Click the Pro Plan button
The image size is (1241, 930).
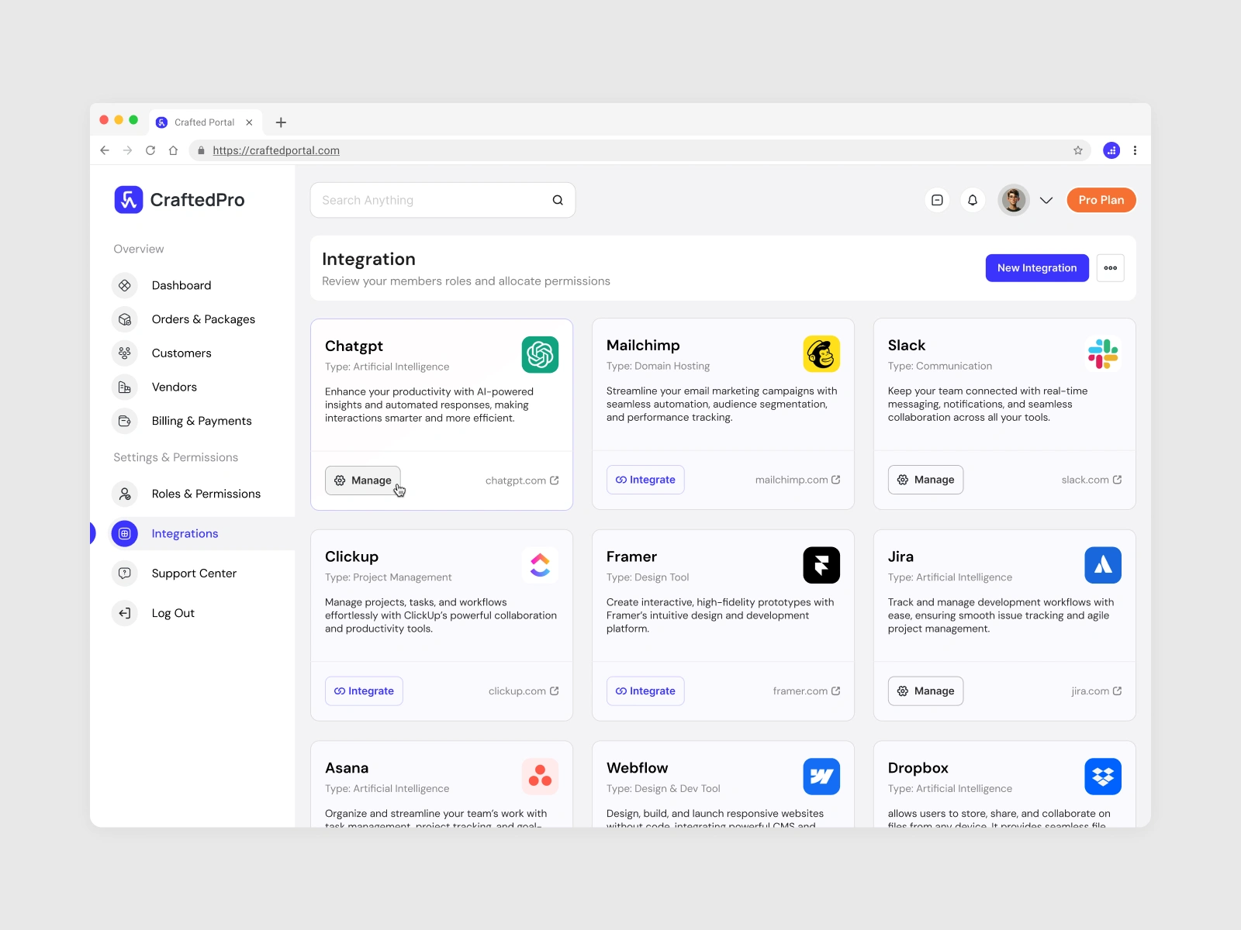tap(1101, 200)
